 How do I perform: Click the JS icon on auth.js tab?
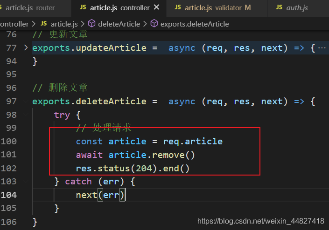[279, 7]
